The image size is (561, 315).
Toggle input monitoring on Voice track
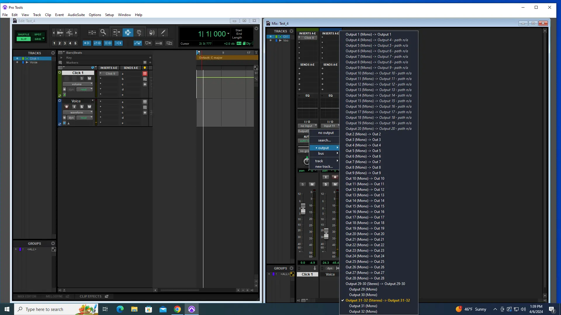point(74,107)
